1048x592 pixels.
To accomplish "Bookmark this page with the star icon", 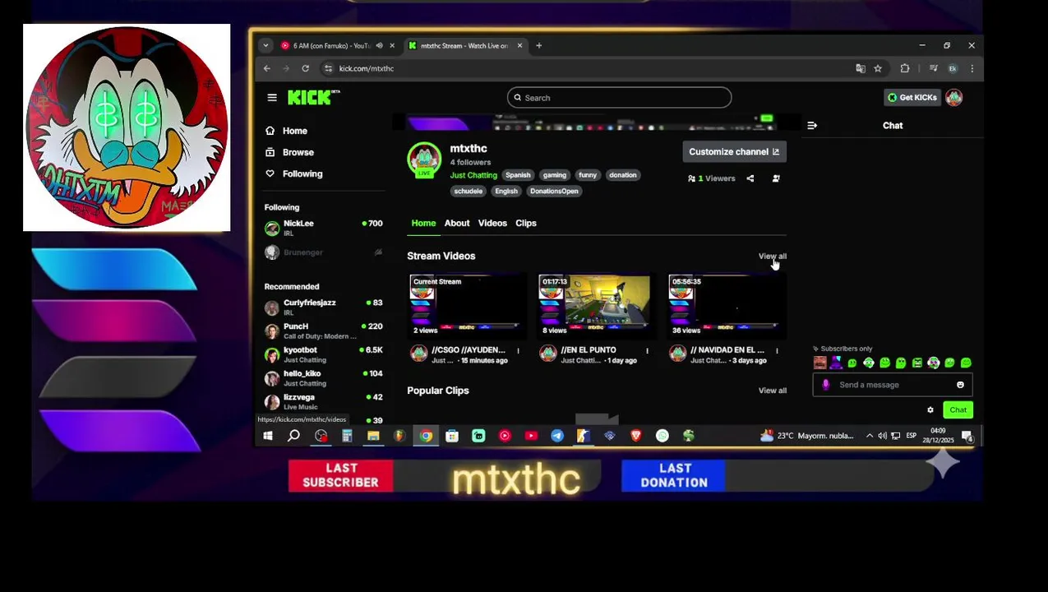I will [x=878, y=69].
